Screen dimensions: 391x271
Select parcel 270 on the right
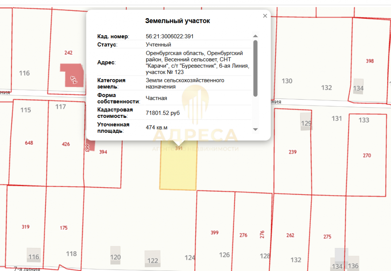[x=367, y=155]
